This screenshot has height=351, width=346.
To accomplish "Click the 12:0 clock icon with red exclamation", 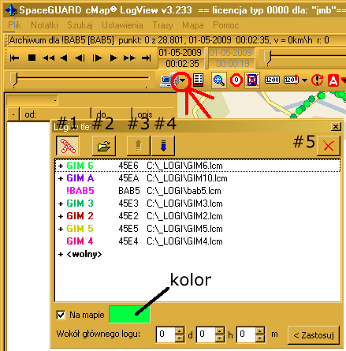I will (x=291, y=80).
